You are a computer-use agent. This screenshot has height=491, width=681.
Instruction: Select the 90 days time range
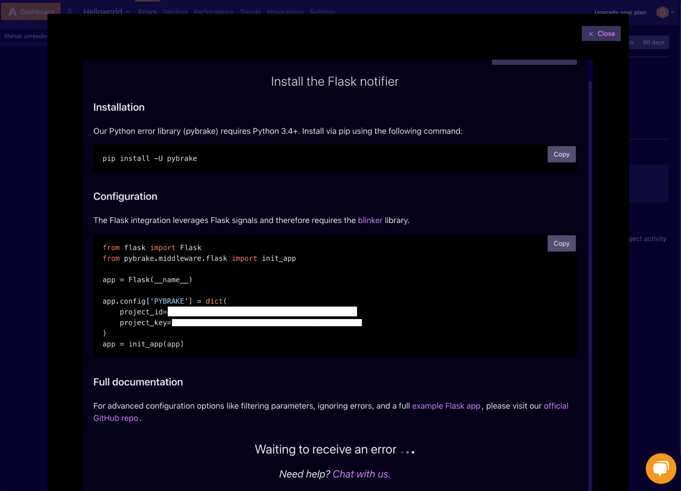653,42
